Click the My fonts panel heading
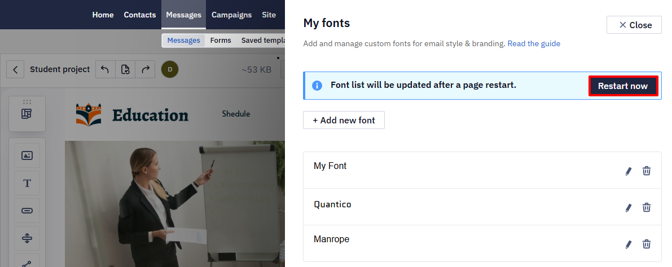 (327, 23)
